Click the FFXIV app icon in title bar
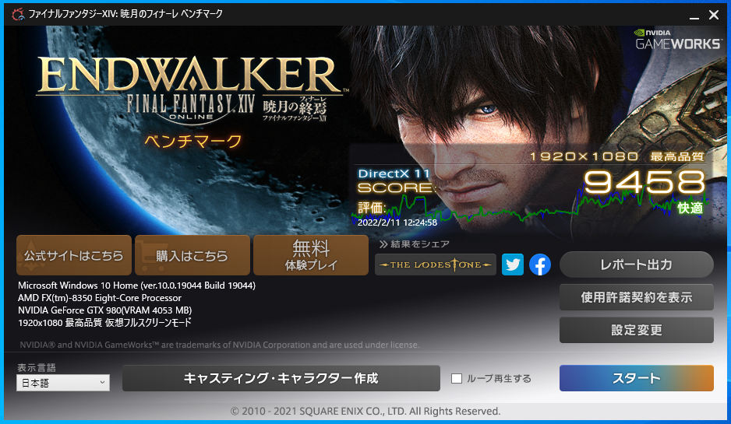This screenshot has width=731, height=424. (18, 14)
